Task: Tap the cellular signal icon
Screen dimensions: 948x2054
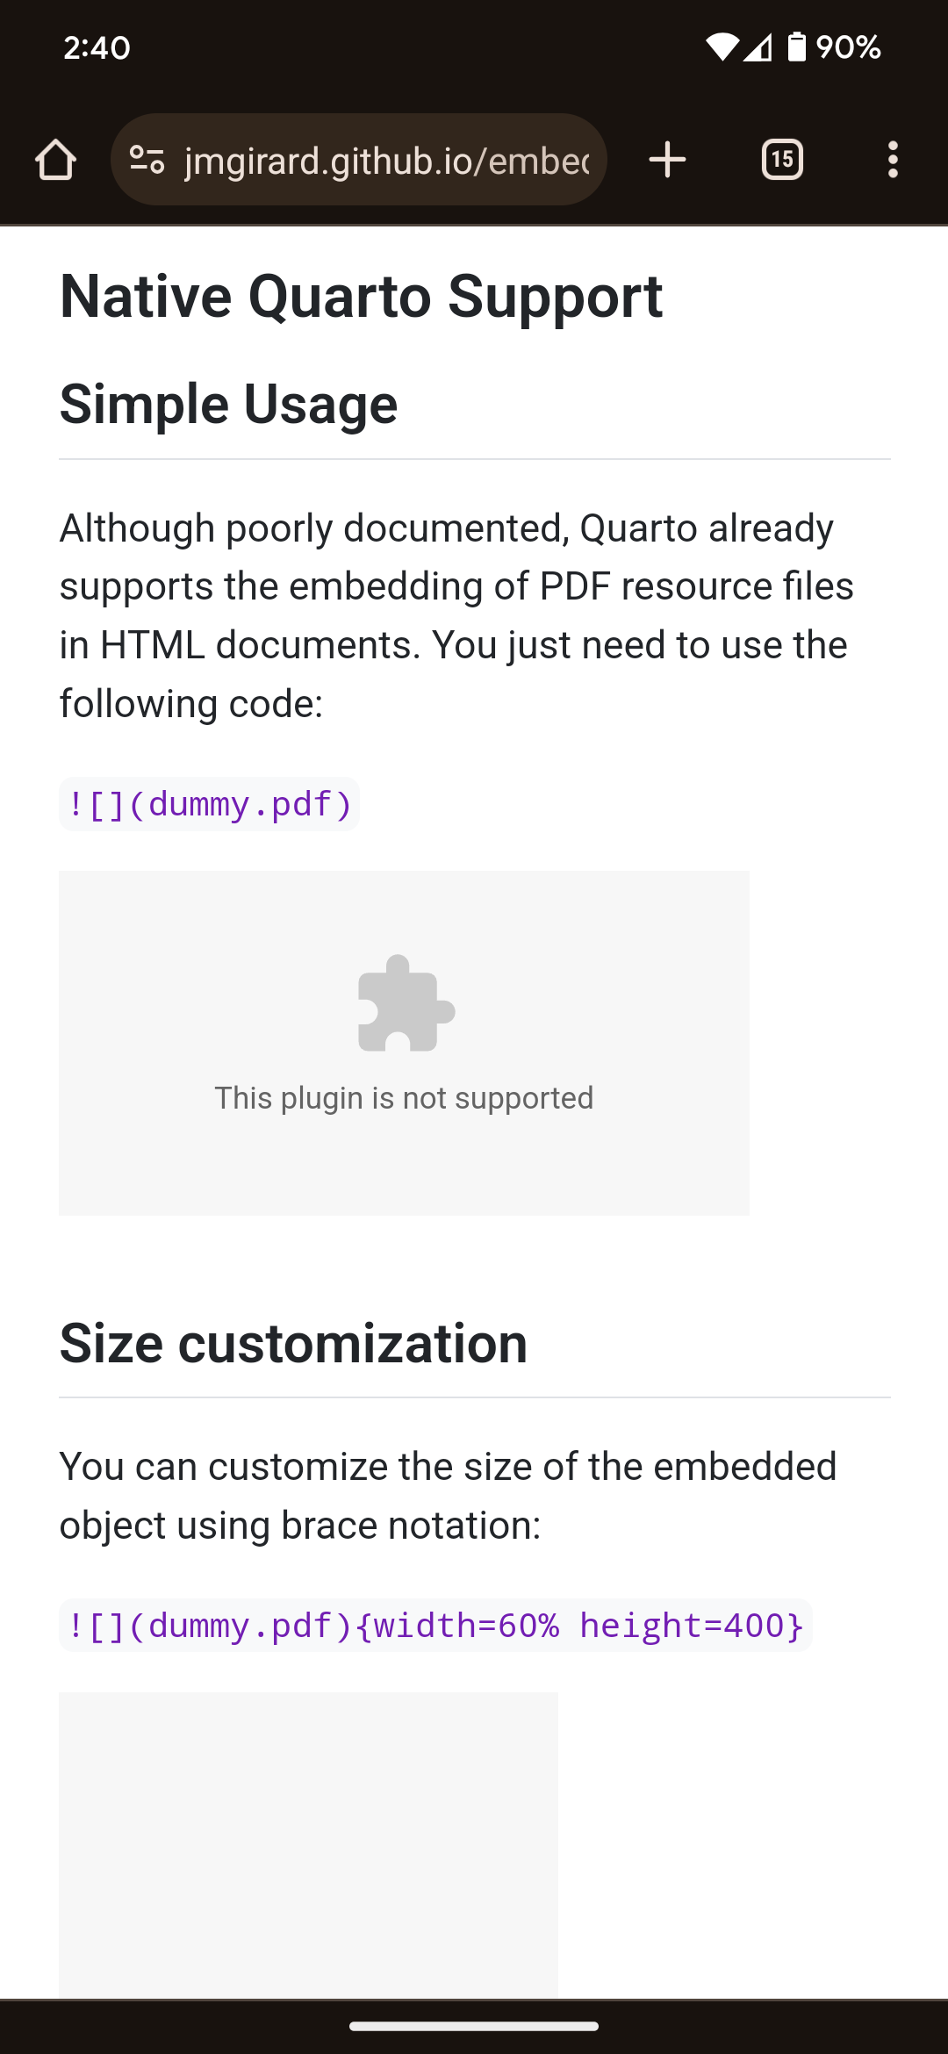Action: [x=758, y=47]
